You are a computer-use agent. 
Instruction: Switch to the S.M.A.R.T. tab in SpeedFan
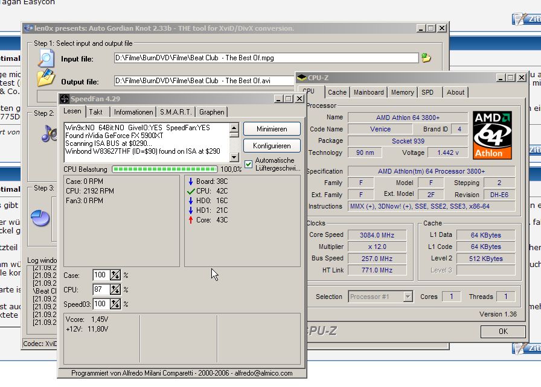[176, 112]
